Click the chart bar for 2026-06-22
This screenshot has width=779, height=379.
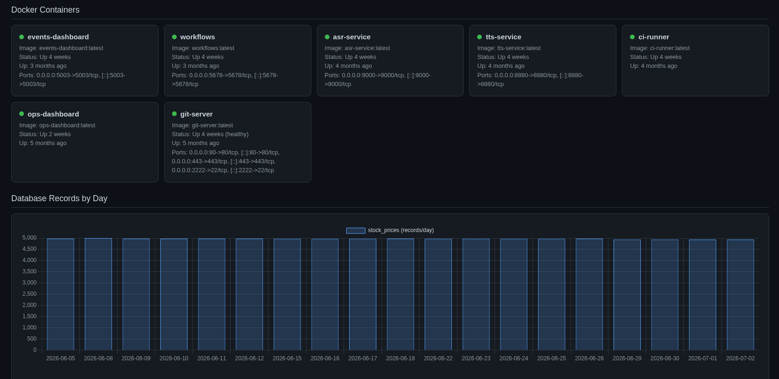(x=438, y=295)
